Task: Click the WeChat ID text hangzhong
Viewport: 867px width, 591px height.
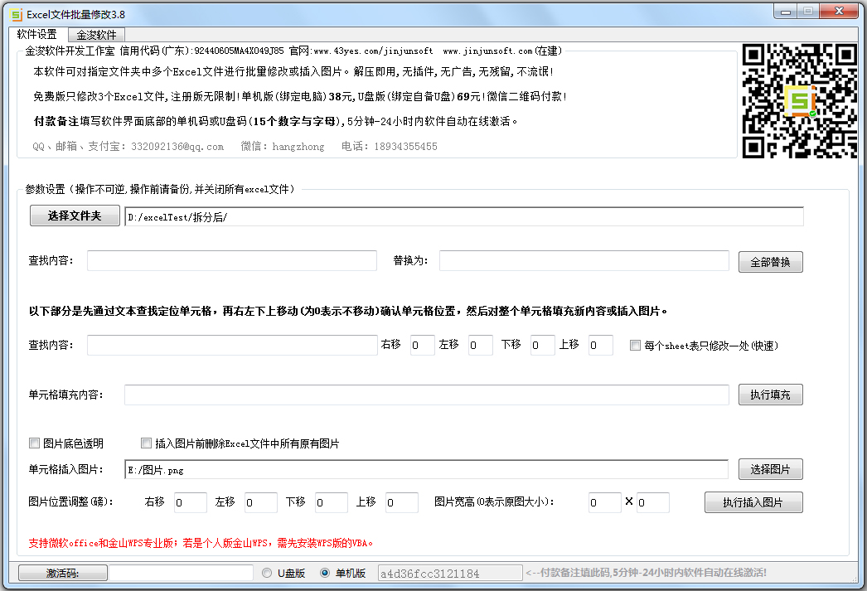Action: point(298,147)
